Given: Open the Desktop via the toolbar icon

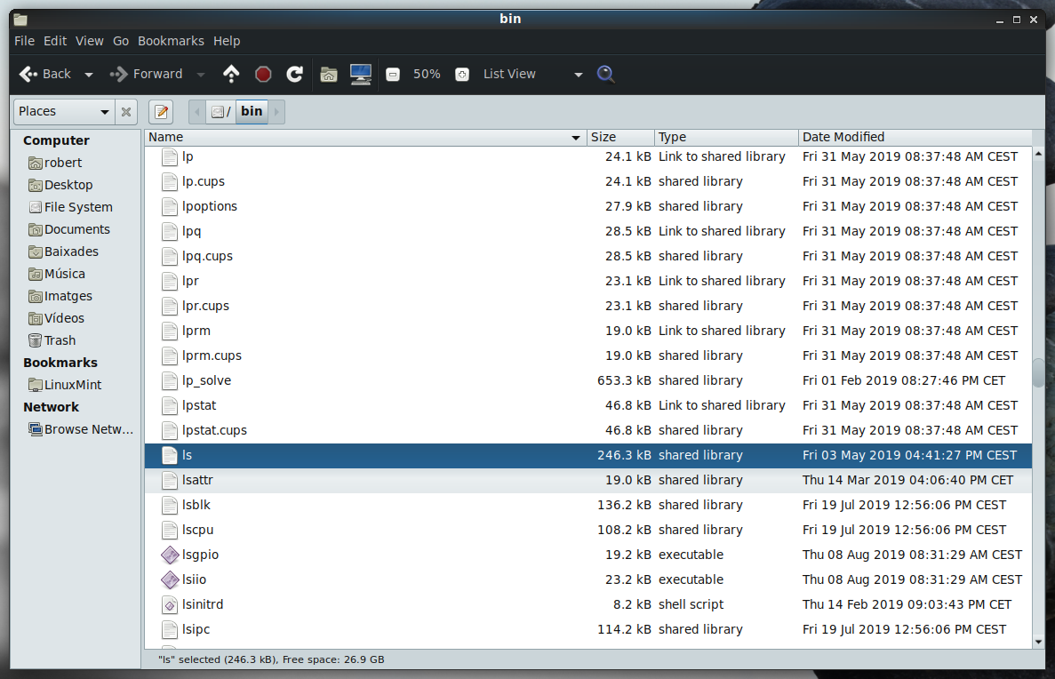Looking at the screenshot, I should [361, 74].
